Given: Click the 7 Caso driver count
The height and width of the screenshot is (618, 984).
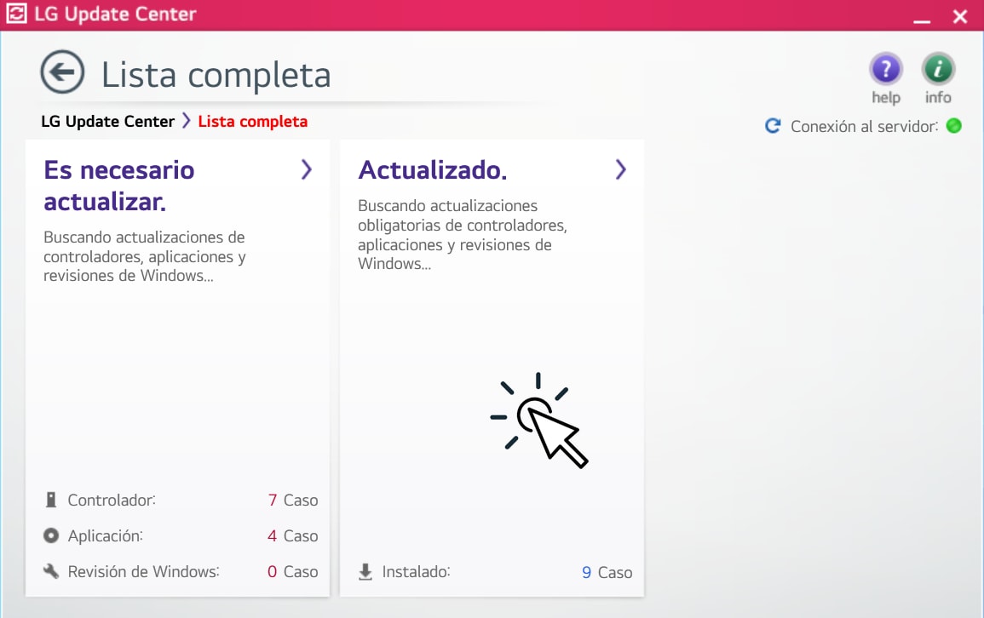Looking at the screenshot, I should [x=292, y=501].
